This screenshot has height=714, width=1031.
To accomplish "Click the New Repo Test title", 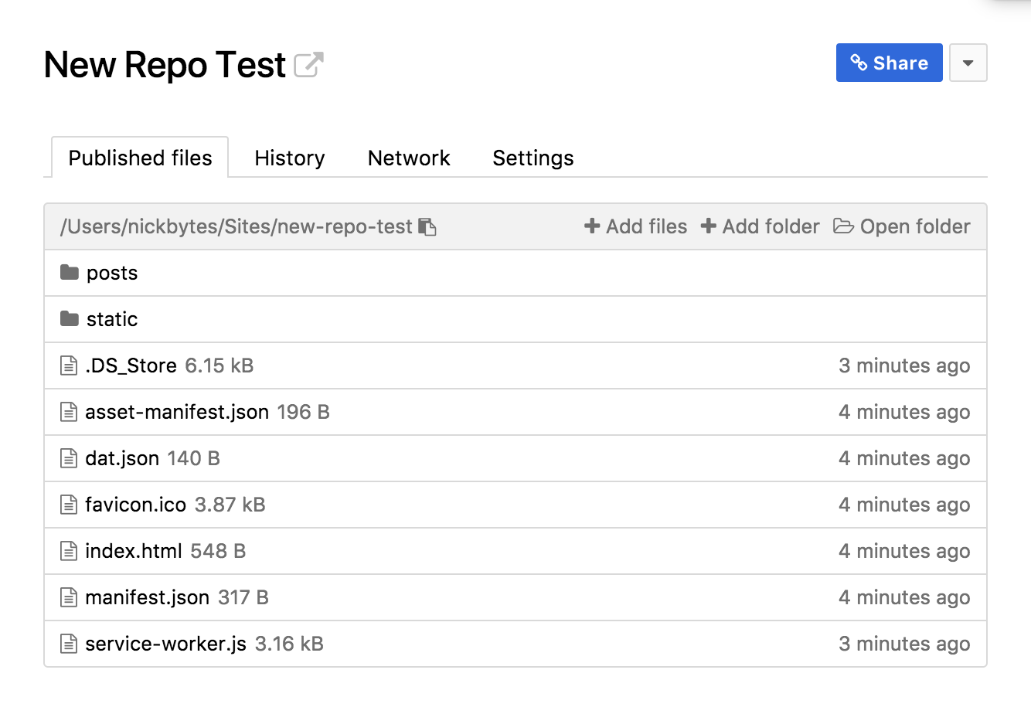I will [x=165, y=65].
